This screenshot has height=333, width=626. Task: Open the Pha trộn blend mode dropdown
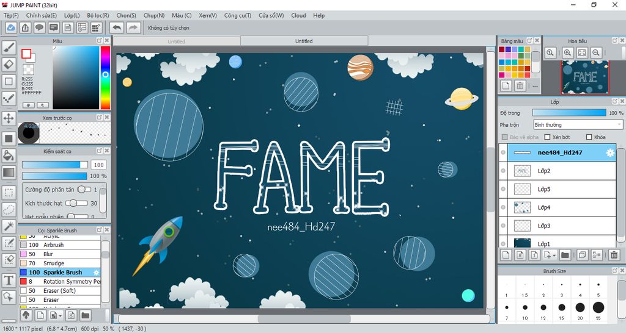578,124
